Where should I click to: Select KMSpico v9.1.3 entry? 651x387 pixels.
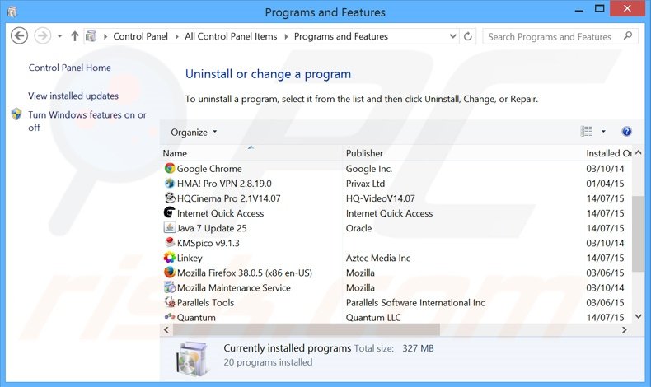(208, 244)
